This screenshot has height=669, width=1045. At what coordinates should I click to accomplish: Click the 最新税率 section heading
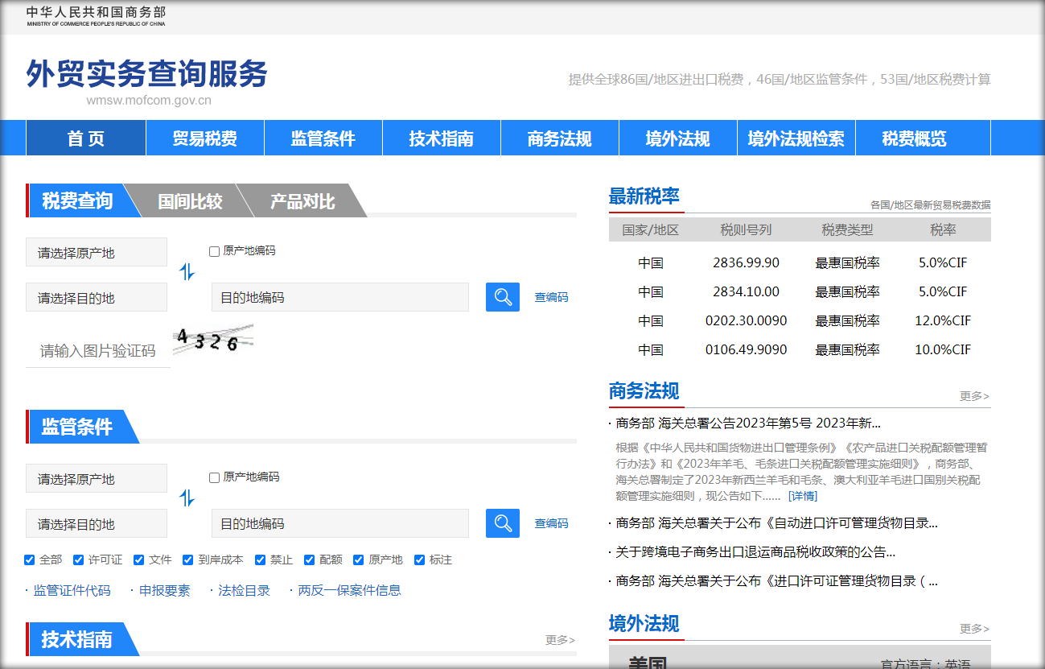pos(644,196)
